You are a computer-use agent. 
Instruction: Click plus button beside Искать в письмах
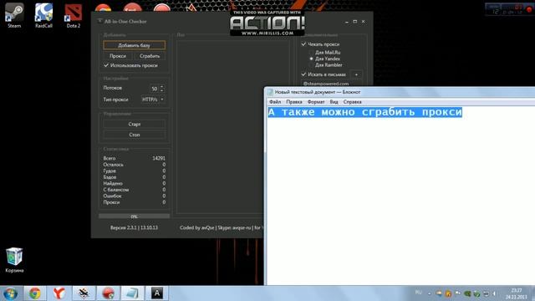(356, 74)
